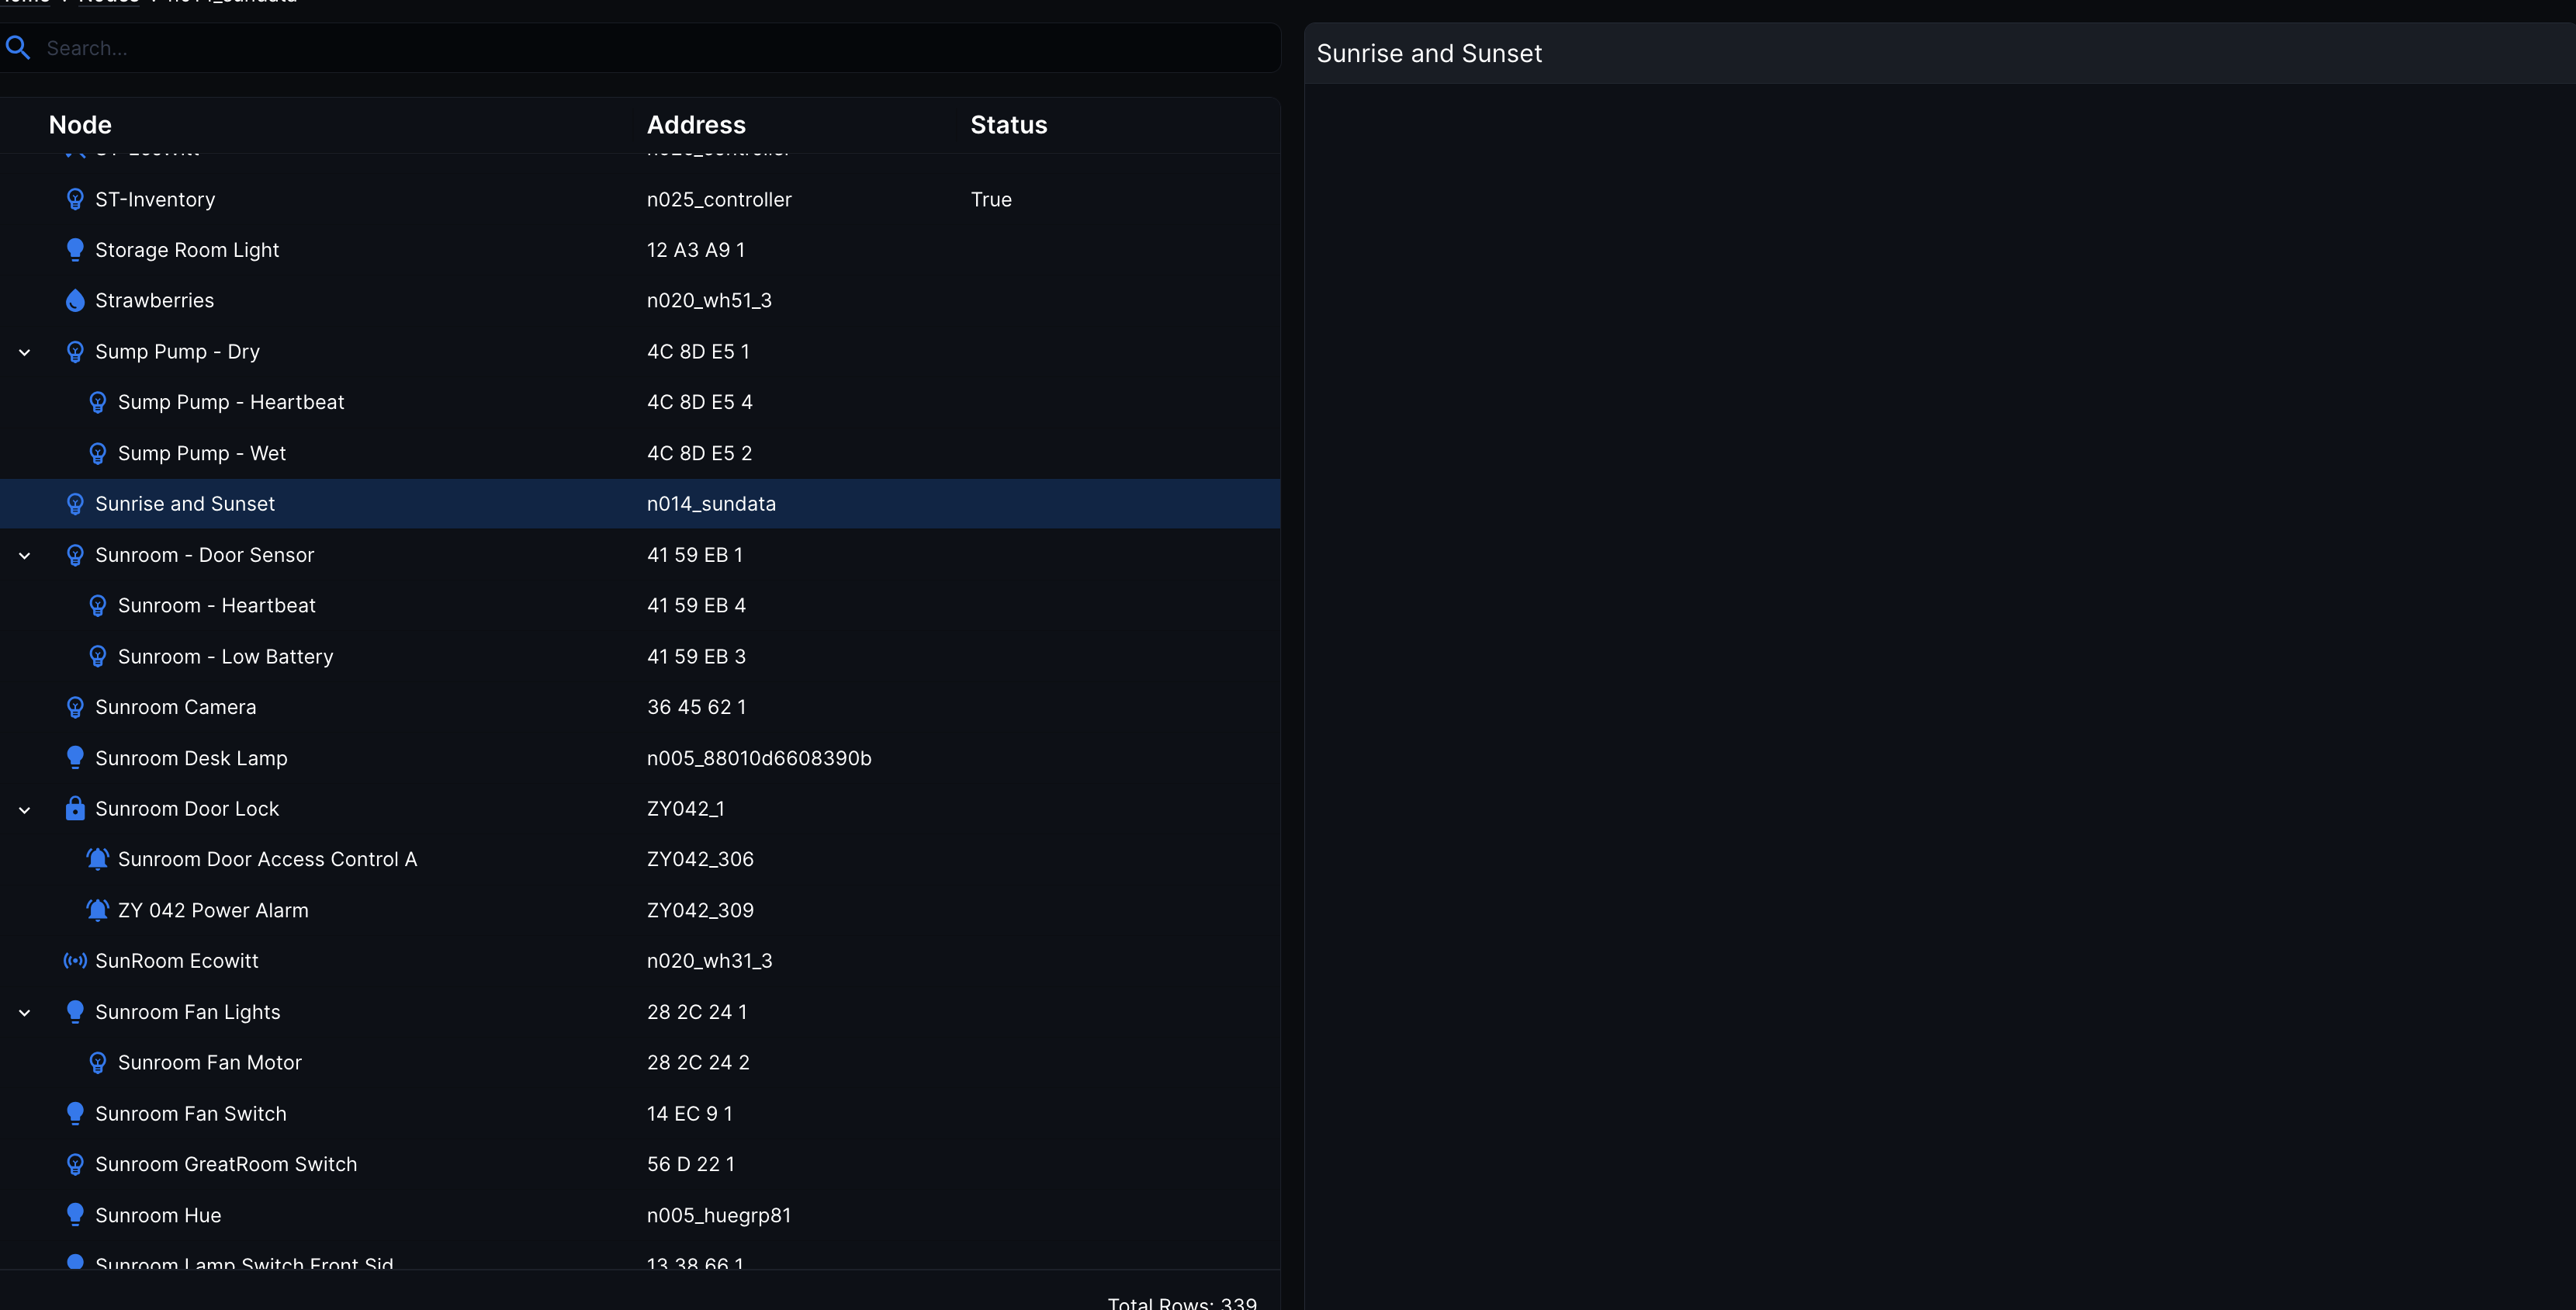This screenshot has height=1310, width=2576.
Task: Collapse the Sump Pump - Dry group
Action: [25, 352]
